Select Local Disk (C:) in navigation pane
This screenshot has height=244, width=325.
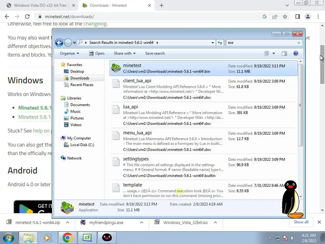[x=79, y=145]
